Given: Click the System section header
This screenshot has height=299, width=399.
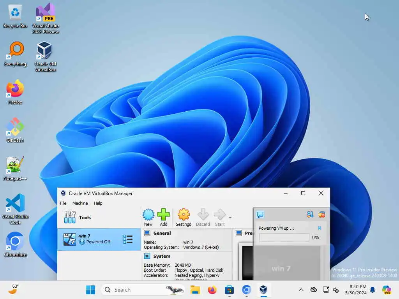Looking at the screenshot, I should click(162, 256).
